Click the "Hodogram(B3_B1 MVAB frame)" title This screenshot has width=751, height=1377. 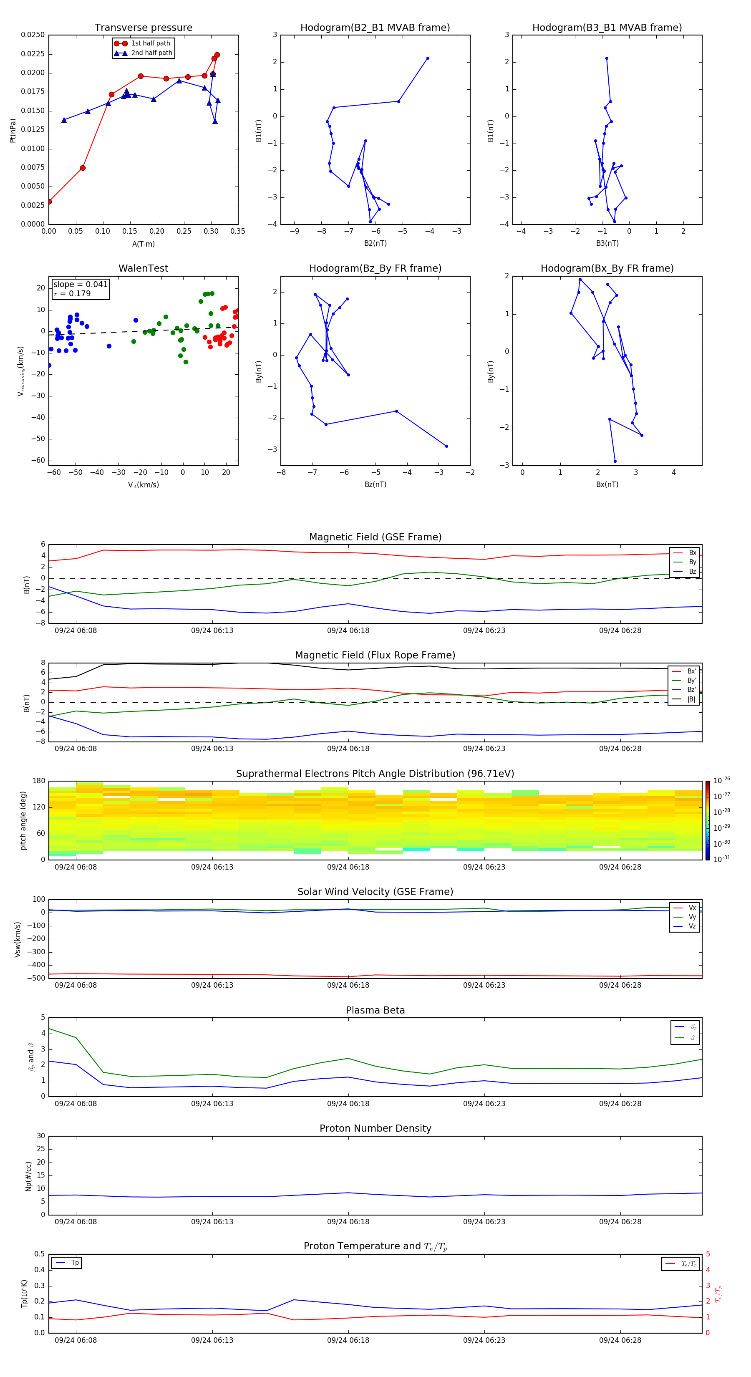point(607,28)
